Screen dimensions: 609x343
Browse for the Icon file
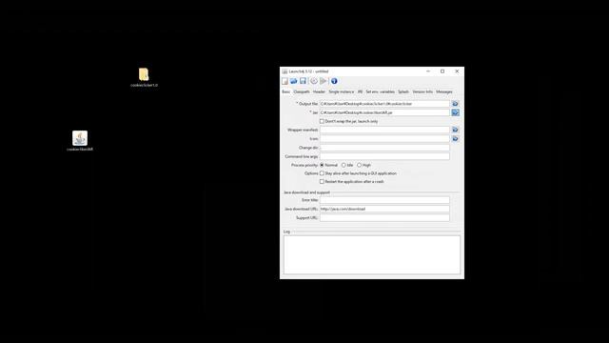coord(455,138)
